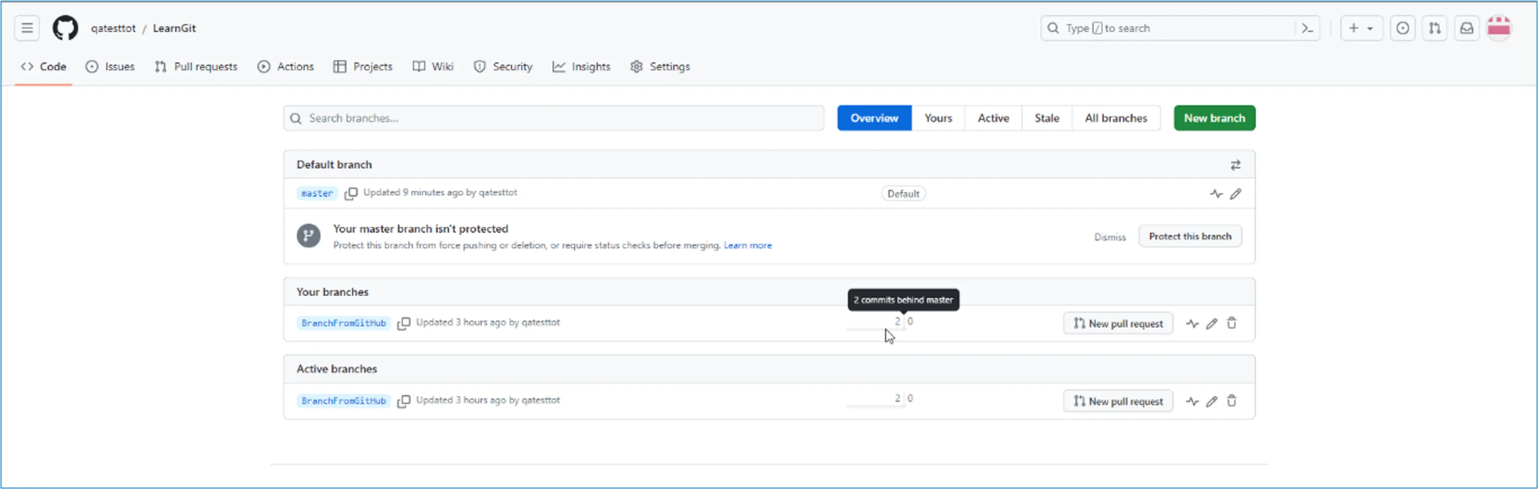Viewport: 1538px width, 489px height.
Task: Select the All branches tab
Action: pos(1115,118)
